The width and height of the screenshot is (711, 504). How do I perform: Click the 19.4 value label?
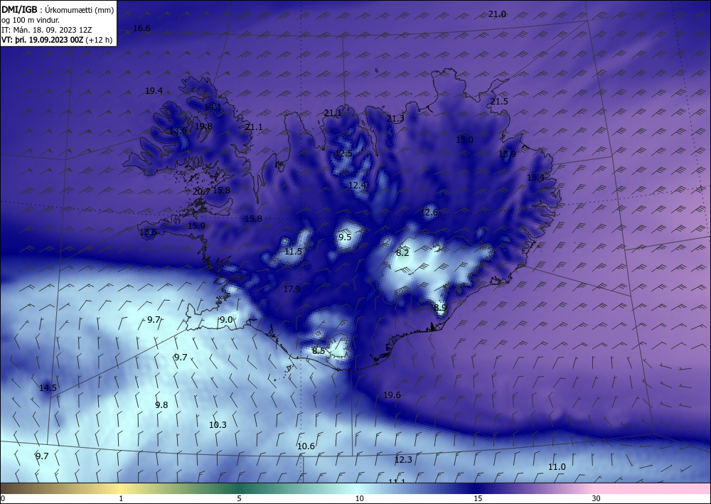click(x=154, y=91)
